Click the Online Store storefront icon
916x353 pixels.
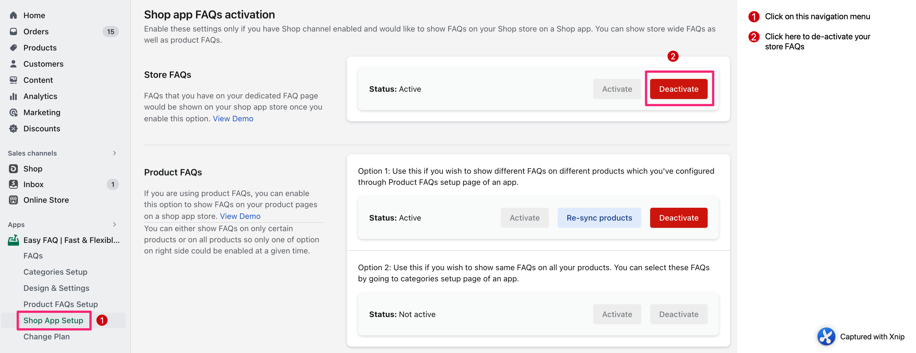[13, 200]
